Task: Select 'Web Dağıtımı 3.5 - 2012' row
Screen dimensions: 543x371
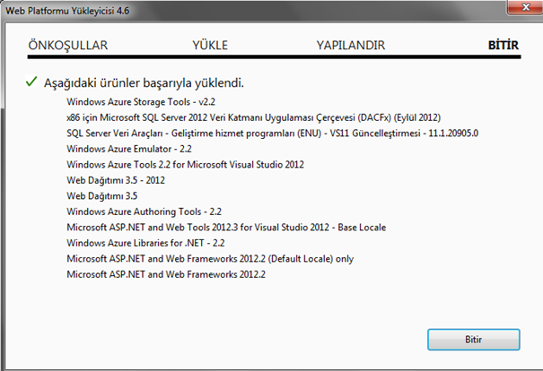Action: (x=116, y=180)
